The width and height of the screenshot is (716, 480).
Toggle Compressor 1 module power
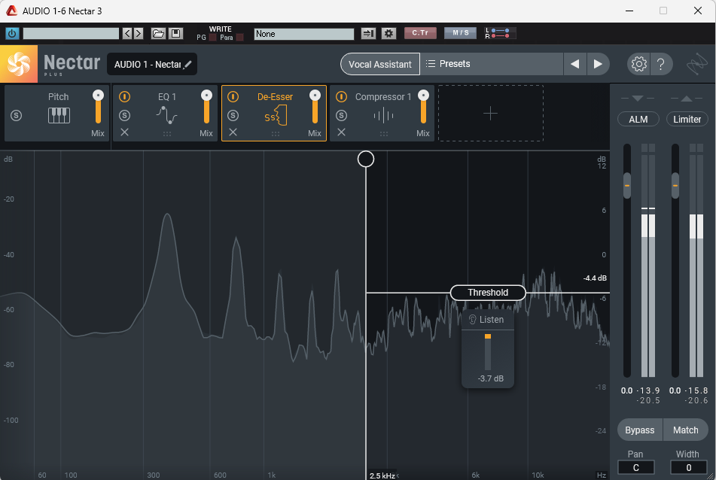341,97
